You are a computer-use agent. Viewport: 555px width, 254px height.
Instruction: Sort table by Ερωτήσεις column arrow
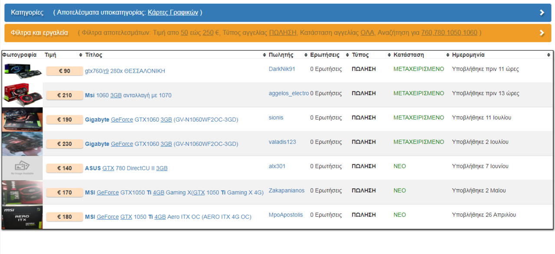348,55
